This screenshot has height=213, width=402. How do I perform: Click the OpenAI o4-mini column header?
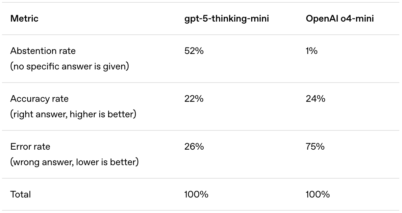[340, 19]
